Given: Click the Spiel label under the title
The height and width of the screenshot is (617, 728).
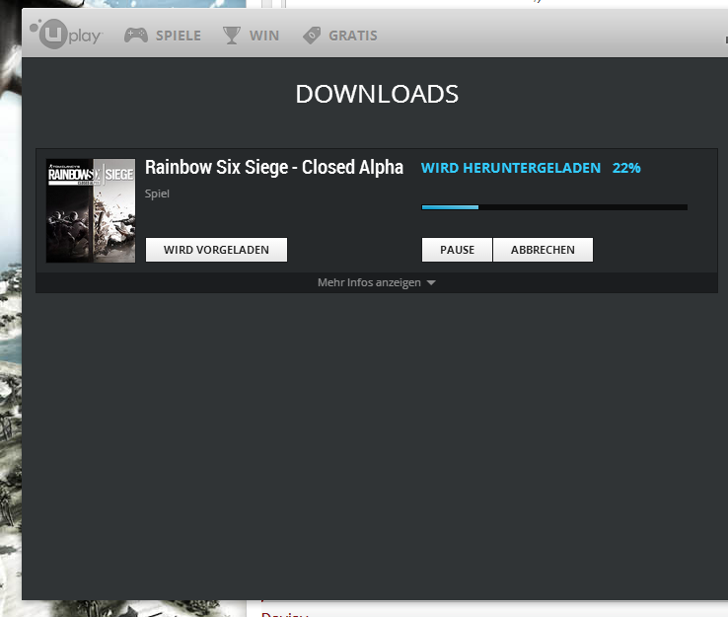Looking at the screenshot, I should 157,193.
